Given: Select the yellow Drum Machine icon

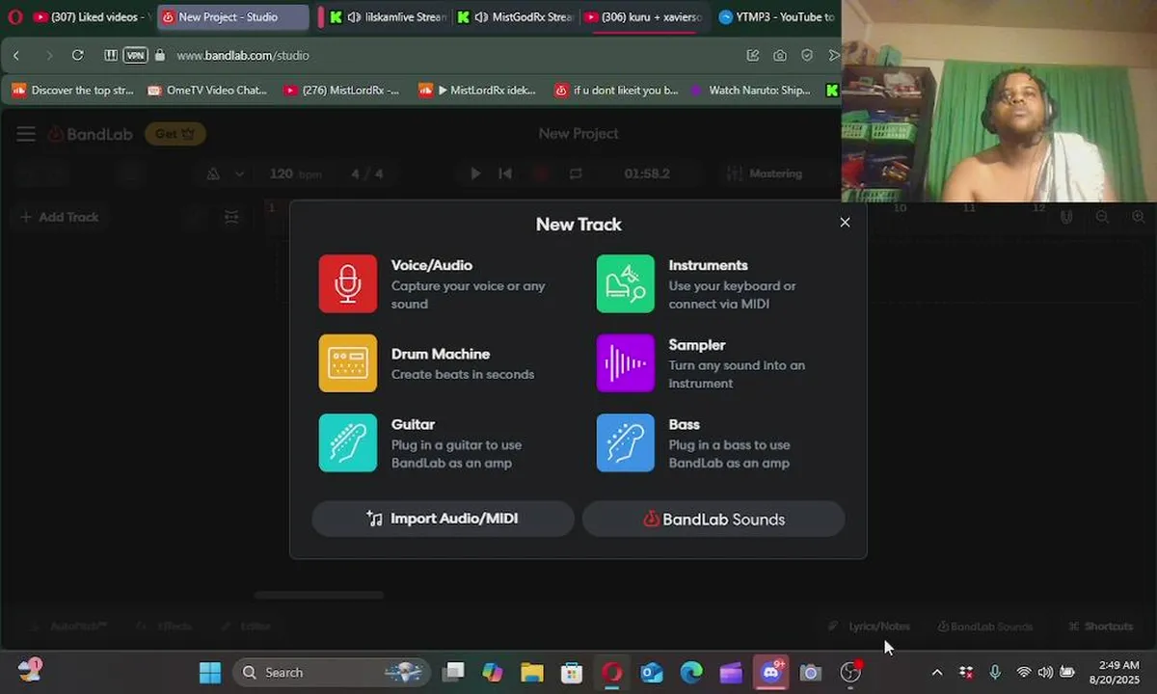Looking at the screenshot, I should point(348,363).
